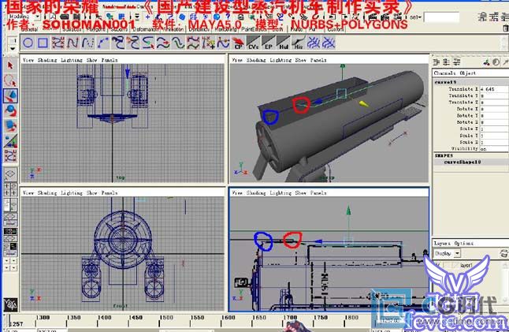Open the Object menu in Channel Box

(x=468, y=73)
